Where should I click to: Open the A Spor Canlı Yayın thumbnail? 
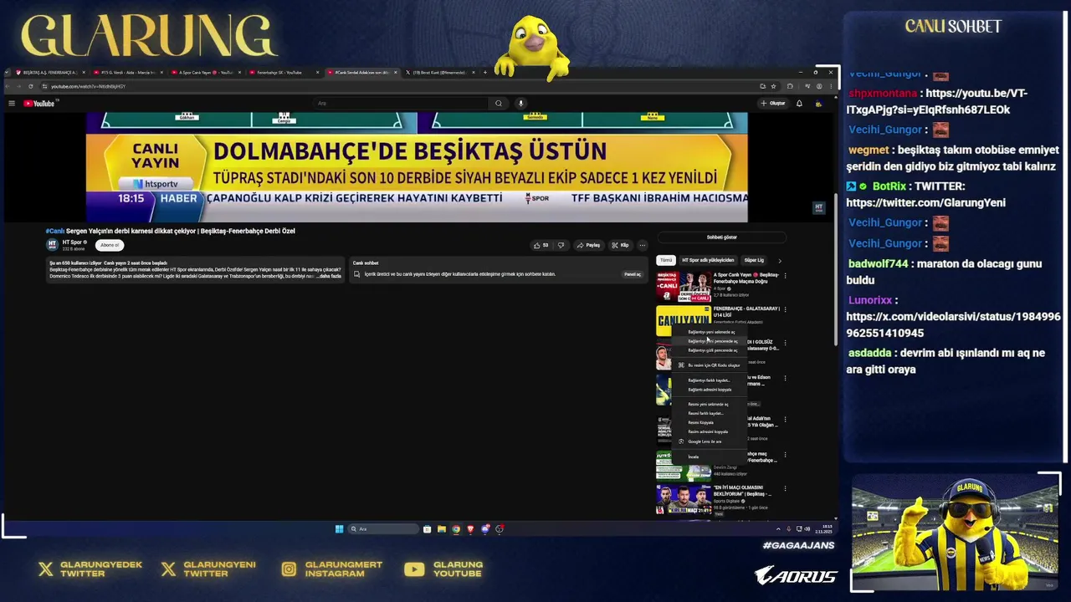coord(684,286)
